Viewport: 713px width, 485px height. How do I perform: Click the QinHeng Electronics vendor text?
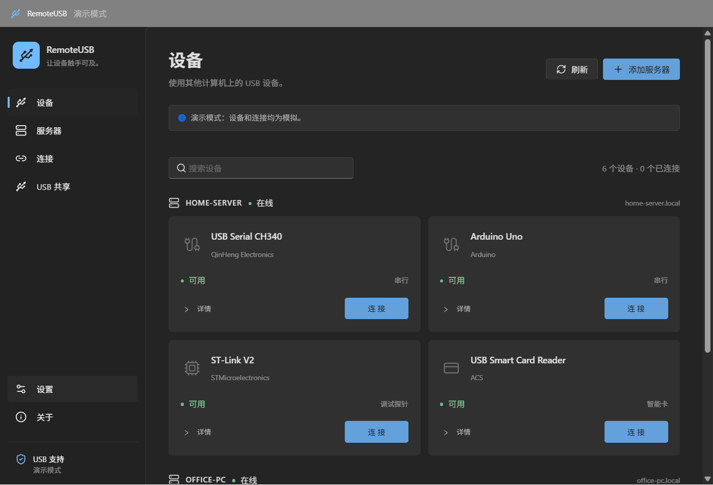click(x=242, y=254)
